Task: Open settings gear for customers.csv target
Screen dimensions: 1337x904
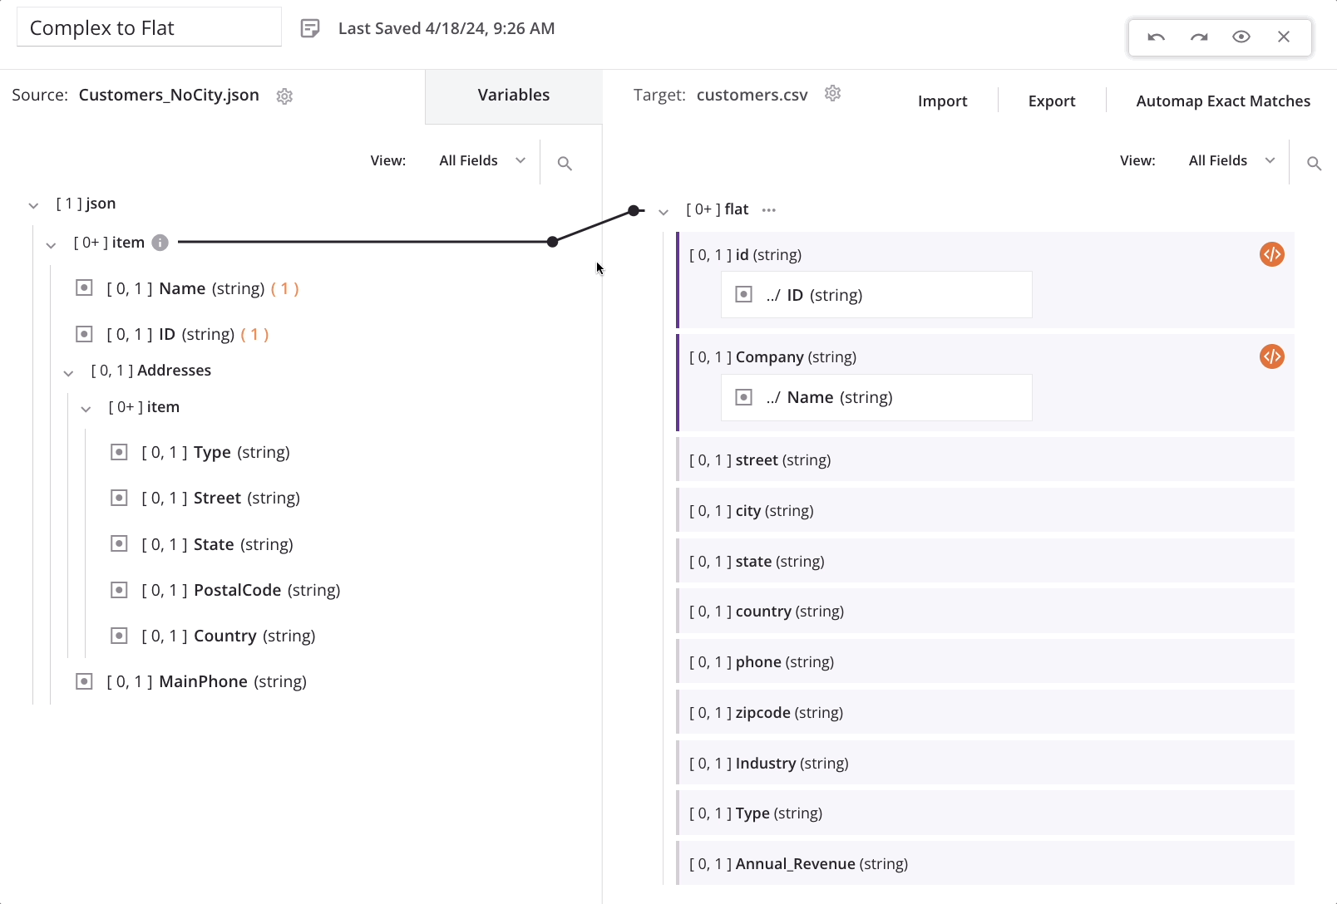Action: (833, 94)
